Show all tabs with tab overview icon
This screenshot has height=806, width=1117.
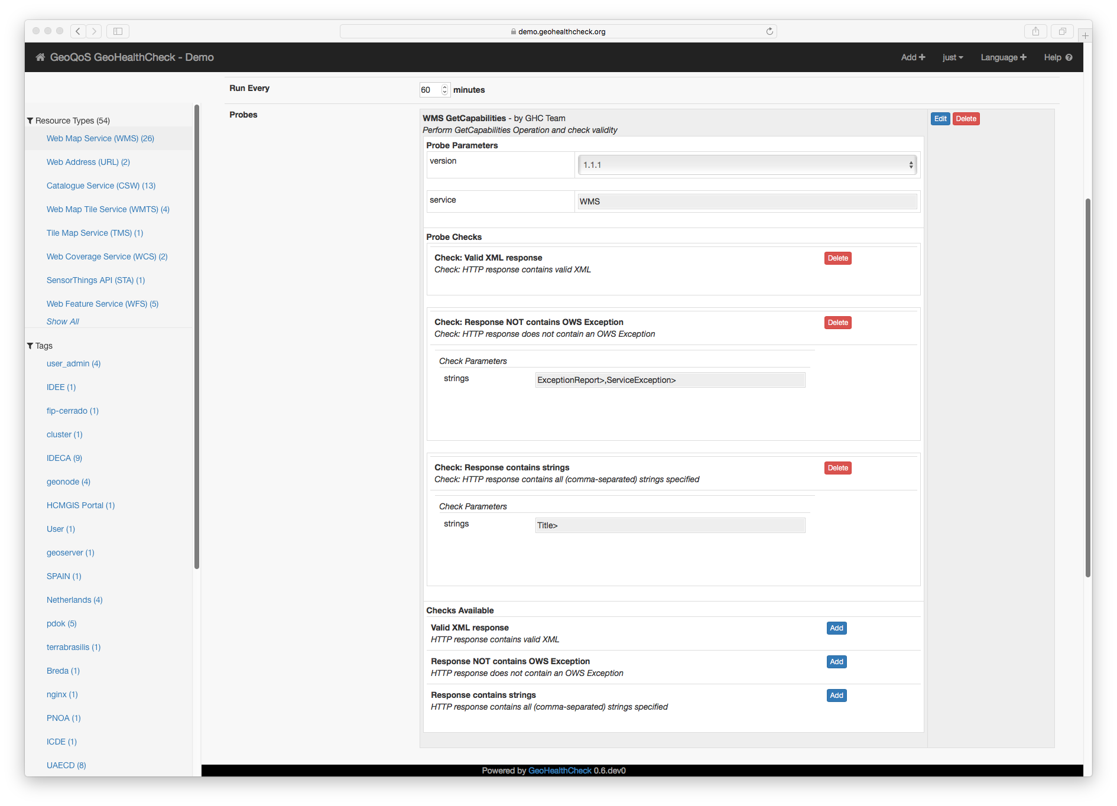(x=1062, y=31)
